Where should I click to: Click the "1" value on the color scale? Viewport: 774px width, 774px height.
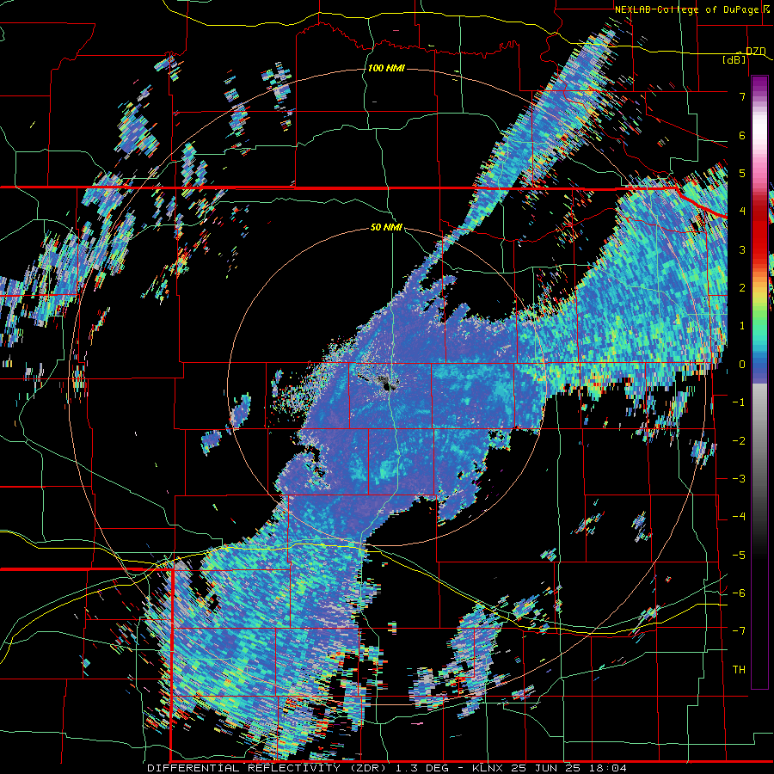(x=742, y=325)
